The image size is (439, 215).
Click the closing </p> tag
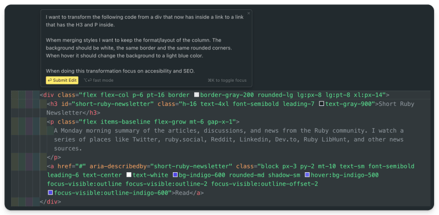point(54,157)
